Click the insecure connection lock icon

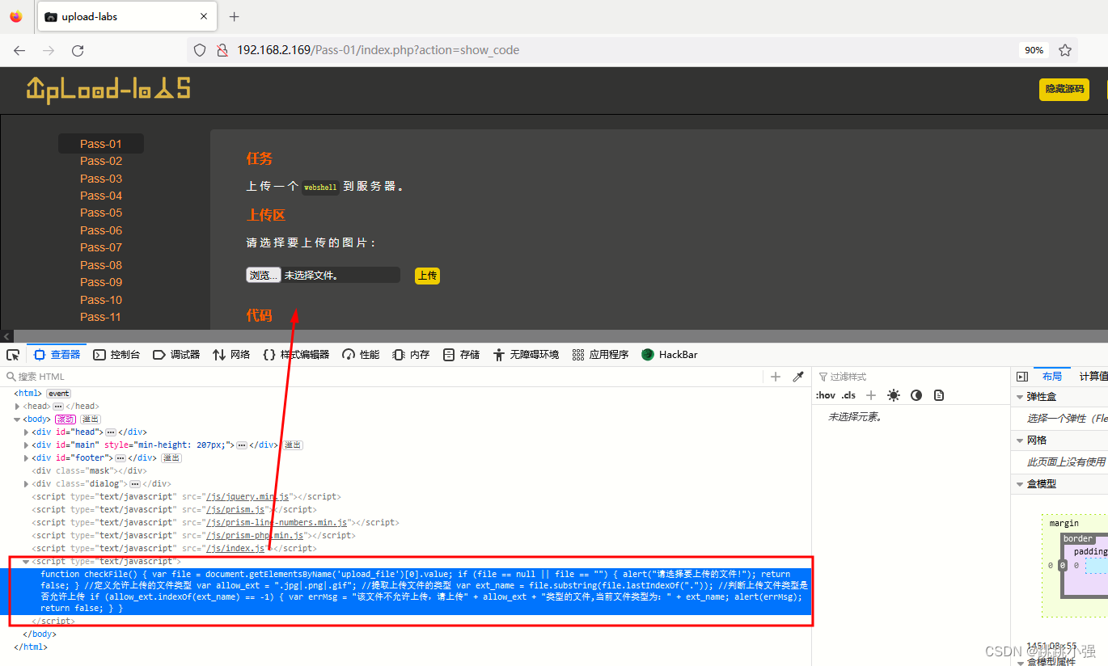coord(222,50)
